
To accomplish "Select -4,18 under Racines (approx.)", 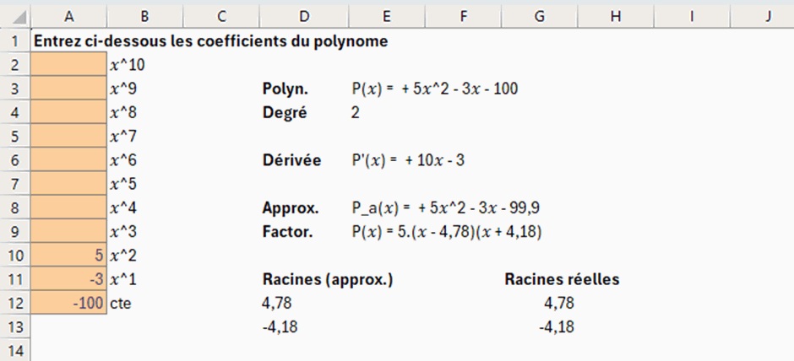I will 280,326.
